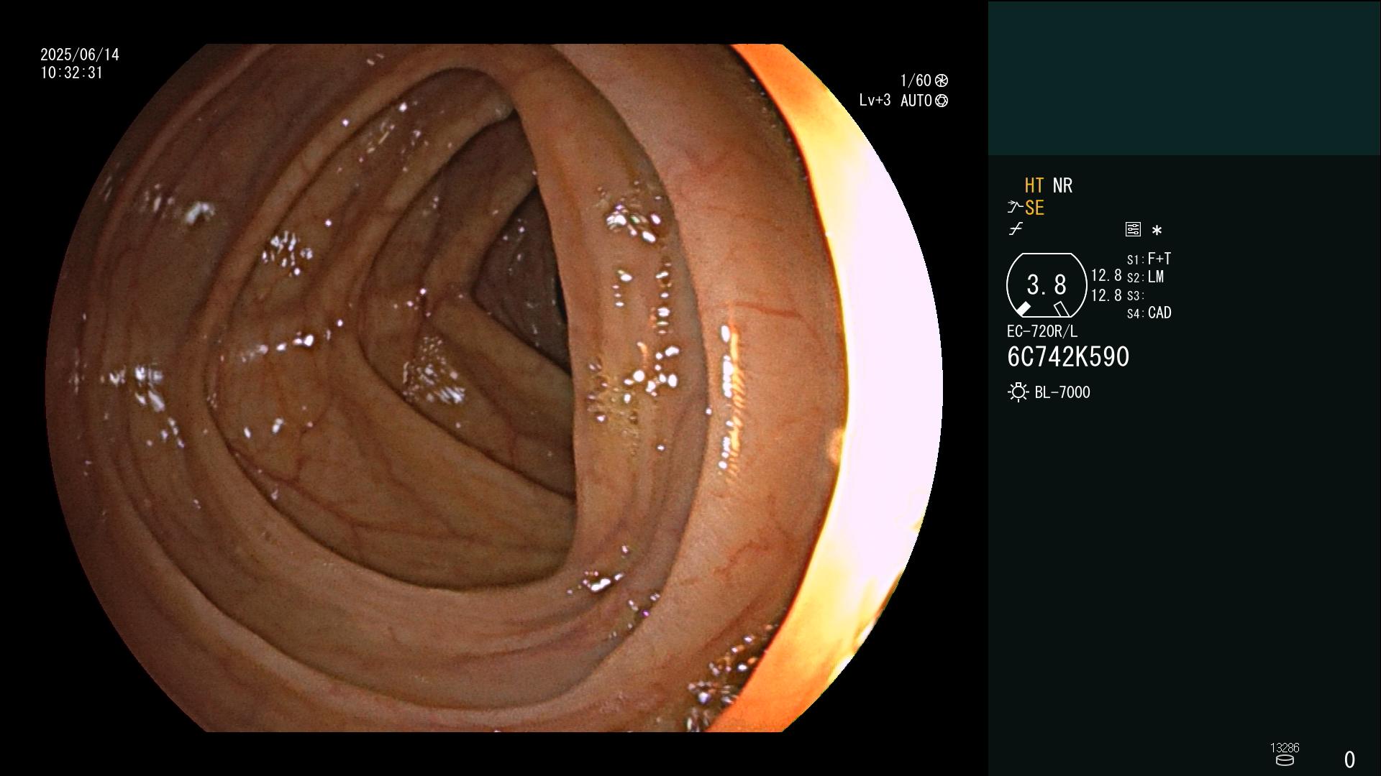
Task: Click the live endoscopic colon image
Action: (x=493, y=388)
